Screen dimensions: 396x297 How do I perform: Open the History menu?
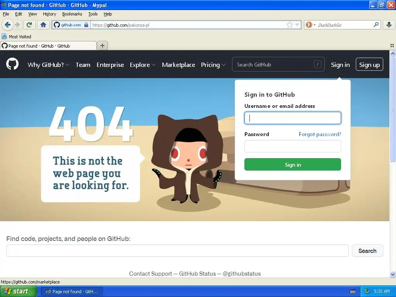[x=49, y=14]
